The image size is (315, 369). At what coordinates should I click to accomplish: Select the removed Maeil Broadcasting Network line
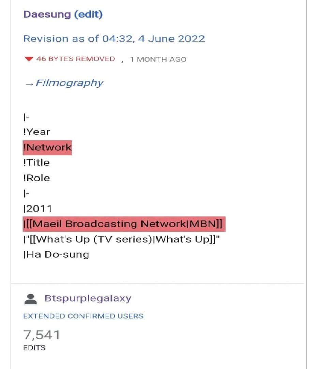click(124, 224)
